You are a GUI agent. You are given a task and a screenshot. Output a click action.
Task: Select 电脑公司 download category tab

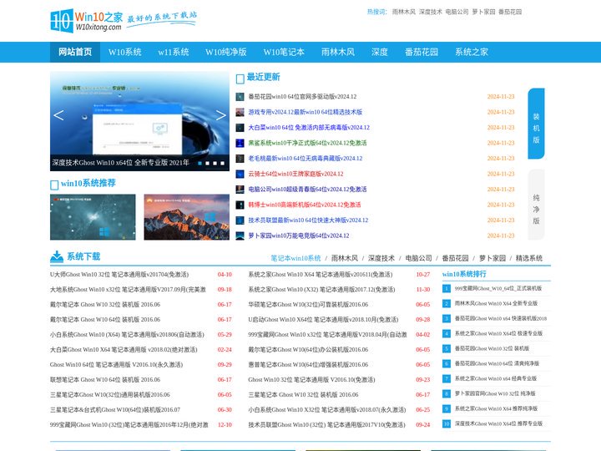pos(418,258)
